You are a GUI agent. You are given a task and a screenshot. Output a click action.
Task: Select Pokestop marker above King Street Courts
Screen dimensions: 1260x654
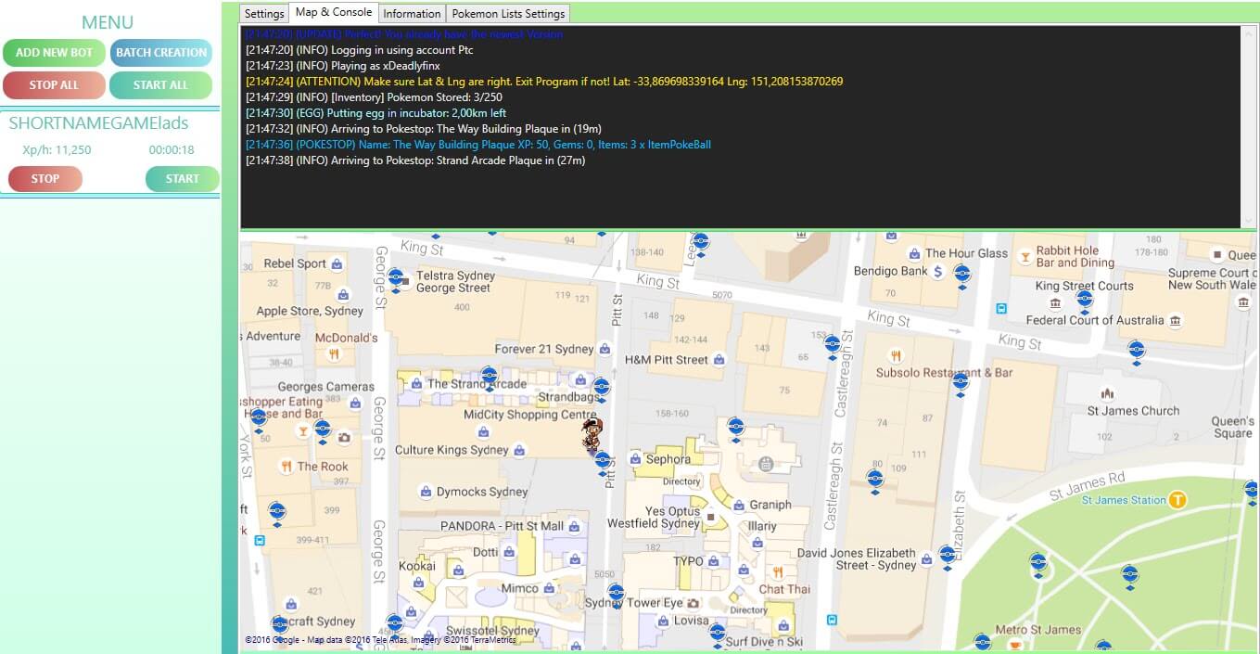click(x=1084, y=301)
